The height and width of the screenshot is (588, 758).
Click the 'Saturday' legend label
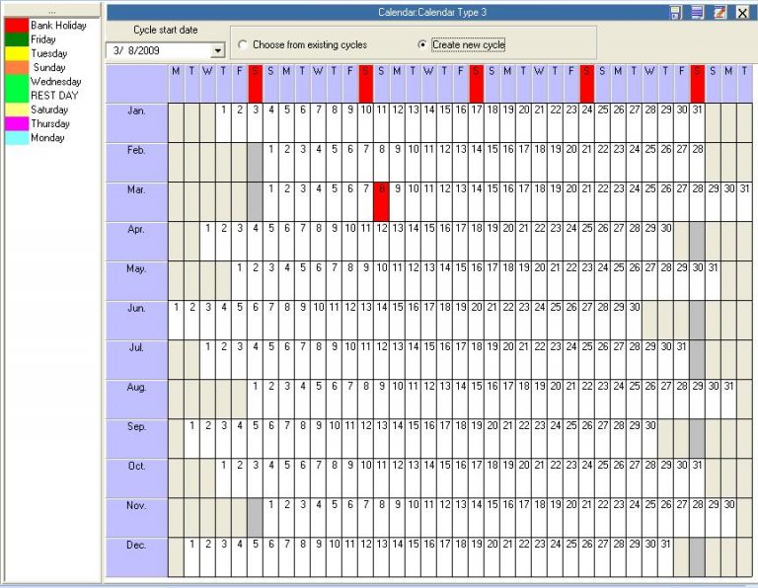[49, 110]
